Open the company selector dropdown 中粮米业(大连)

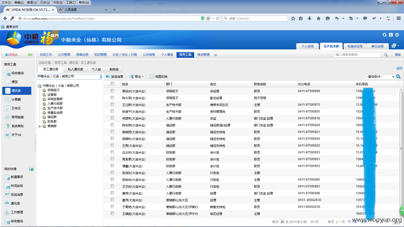tap(70, 77)
